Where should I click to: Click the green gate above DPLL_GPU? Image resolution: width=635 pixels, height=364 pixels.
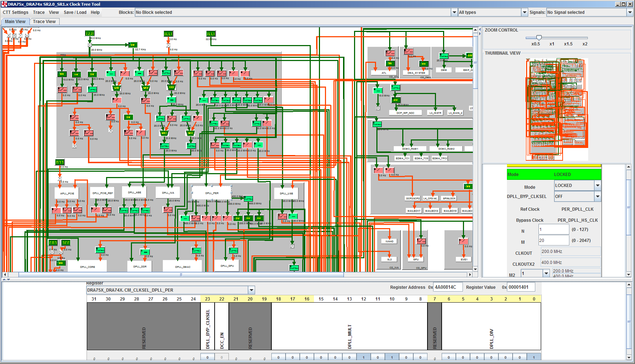click(x=233, y=250)
